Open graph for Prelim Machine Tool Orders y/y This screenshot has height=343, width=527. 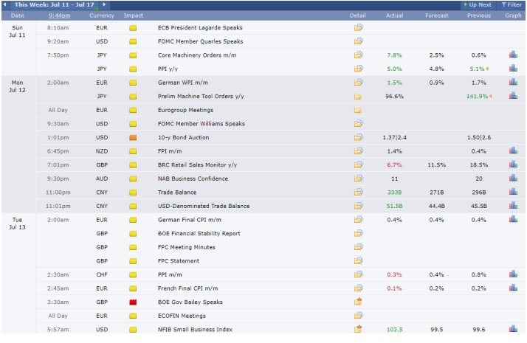[x=513, y=96]
